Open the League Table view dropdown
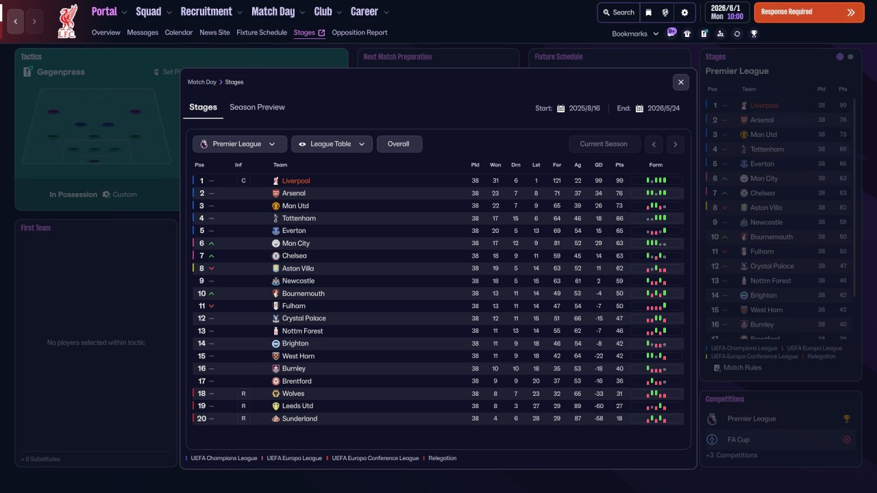877x493 pixels. click(332, 144)
